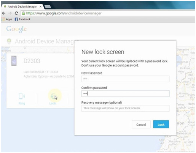Screen dimensions: 196x153
Task: Click the browser forward arrow
Action: pos(10,13)
